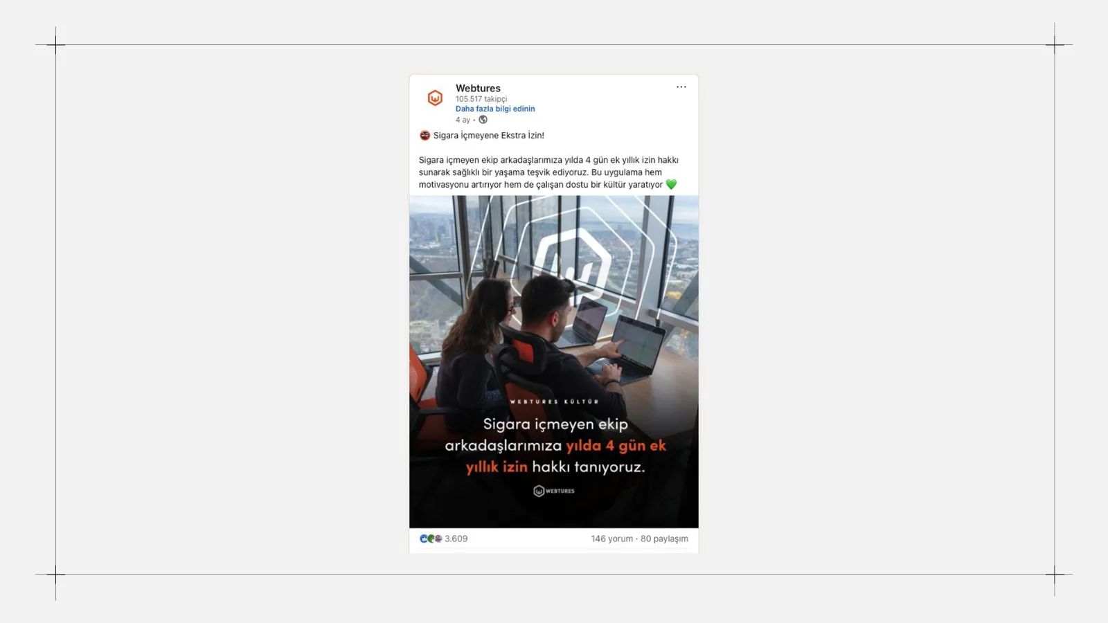Click the orange yılda 4 gün ek text
Image resolution: width=1108 pixels, height=623 pixels.
tap(616, 445)
